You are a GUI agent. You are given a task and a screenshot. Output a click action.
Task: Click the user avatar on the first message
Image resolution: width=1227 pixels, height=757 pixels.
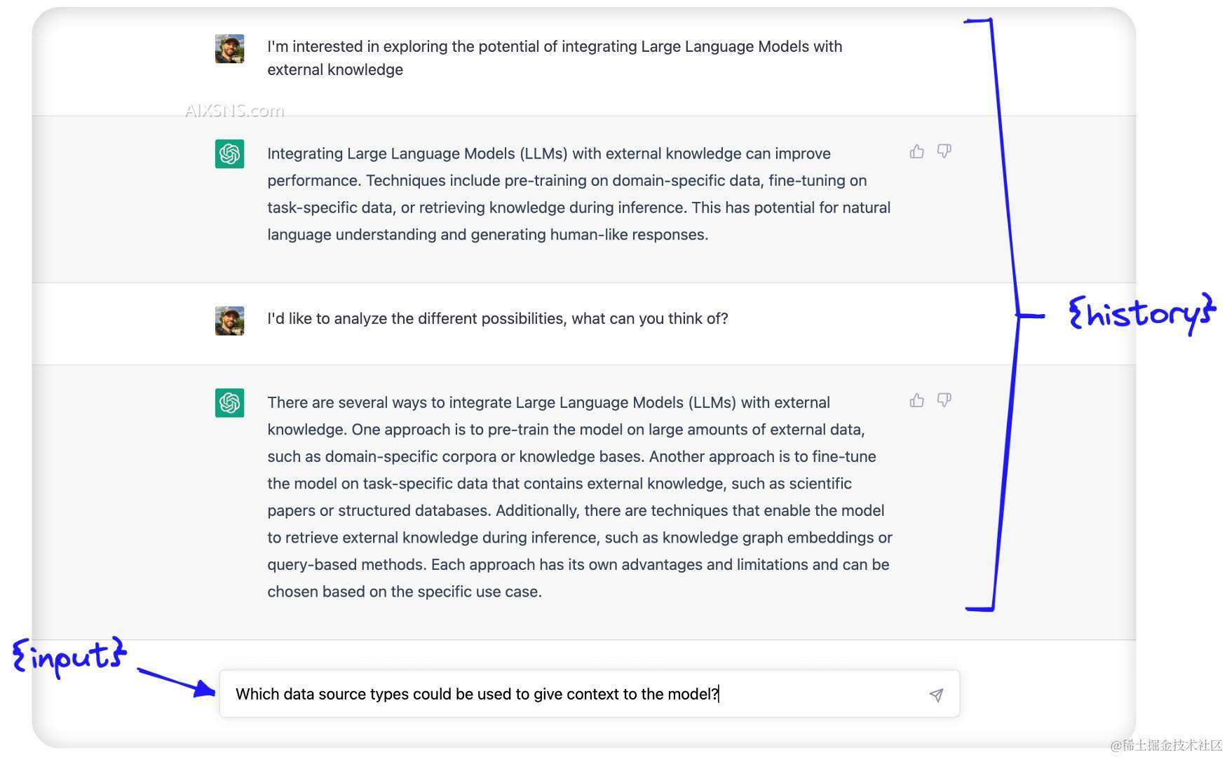coord(229,49)
